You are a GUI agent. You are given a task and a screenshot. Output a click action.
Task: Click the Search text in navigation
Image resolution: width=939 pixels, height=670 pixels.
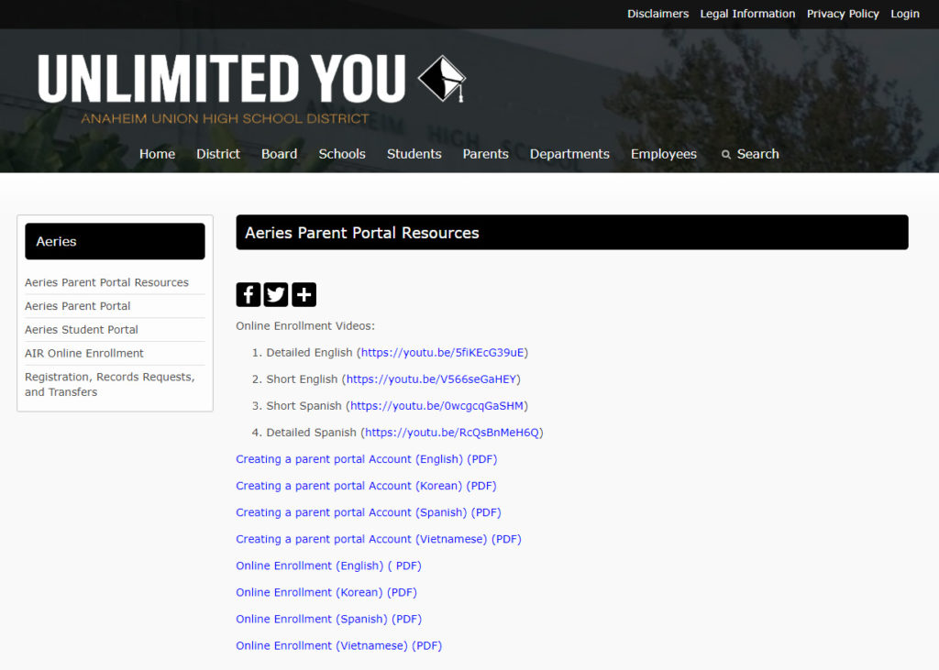point(757,154)
